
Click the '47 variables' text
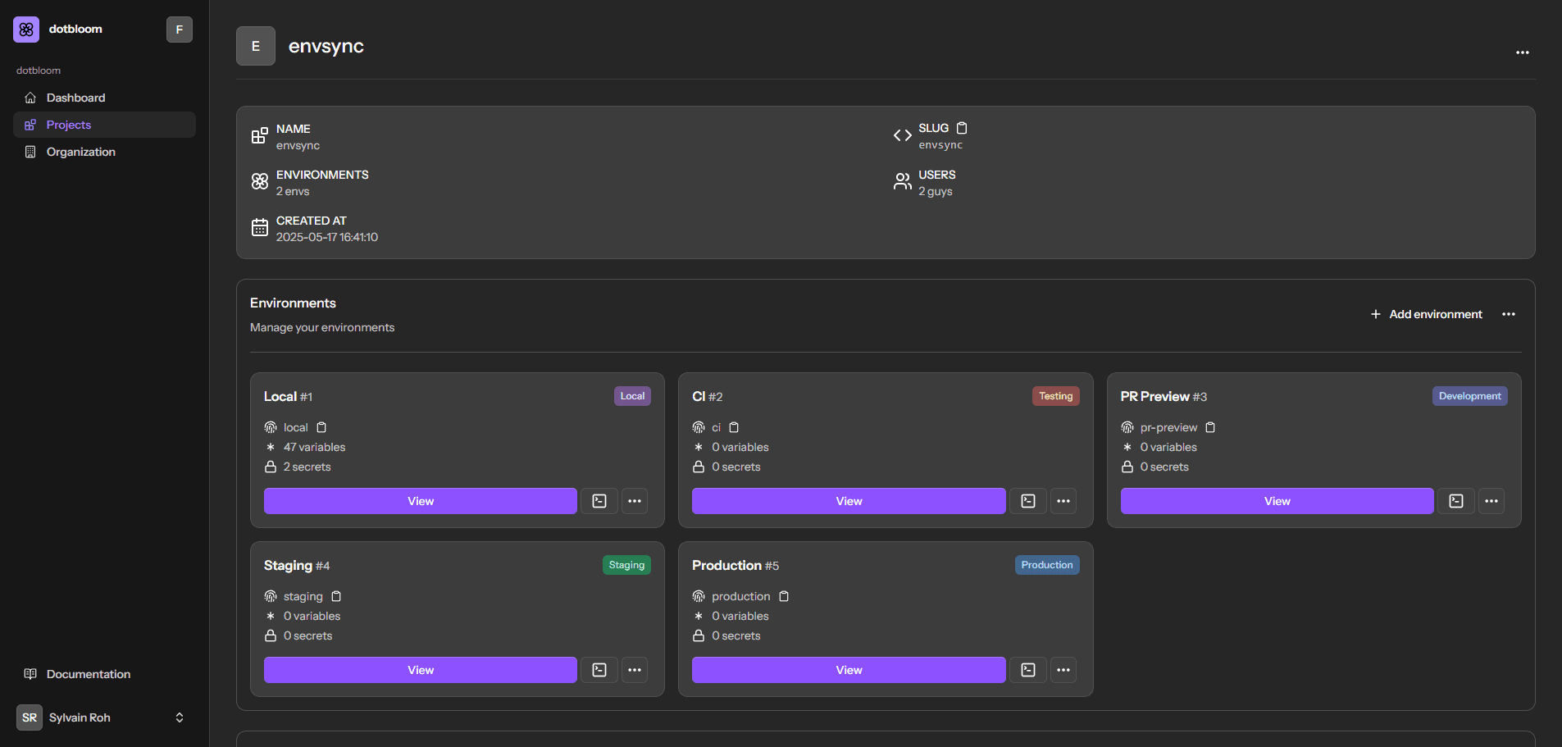[315, 447]
